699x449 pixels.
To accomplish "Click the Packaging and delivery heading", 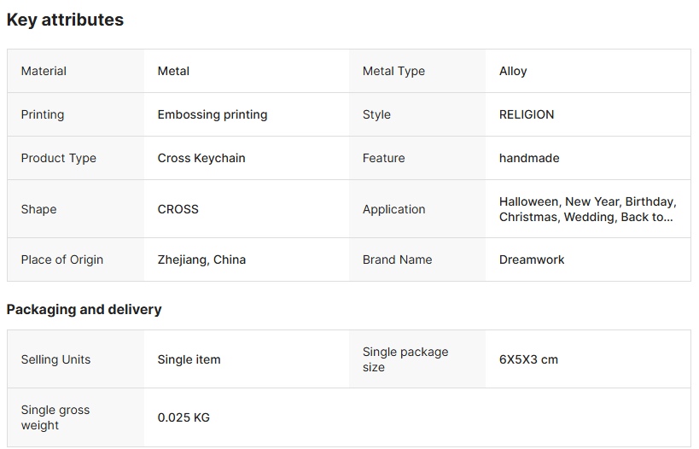I will [84, 309].
